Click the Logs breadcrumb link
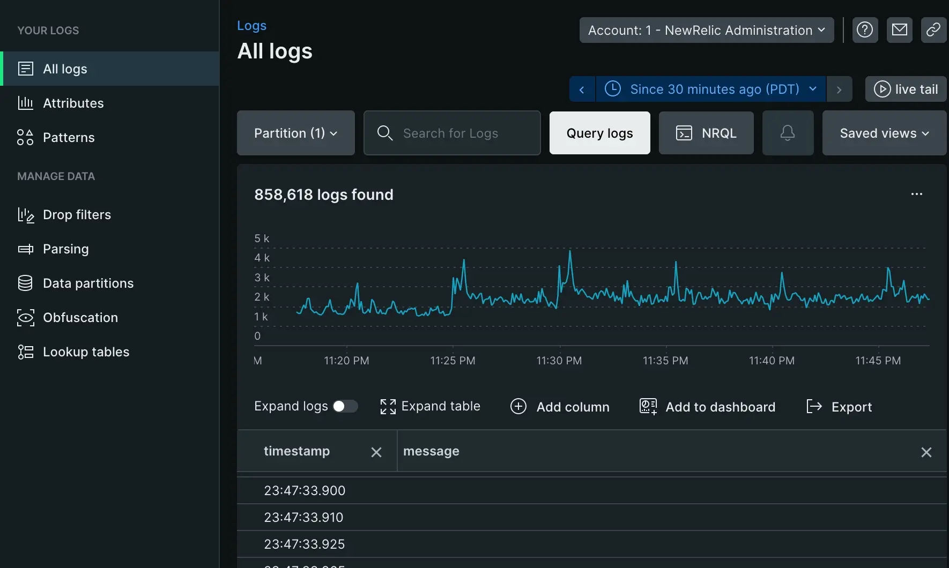The image size is (949, 568). 251,25
